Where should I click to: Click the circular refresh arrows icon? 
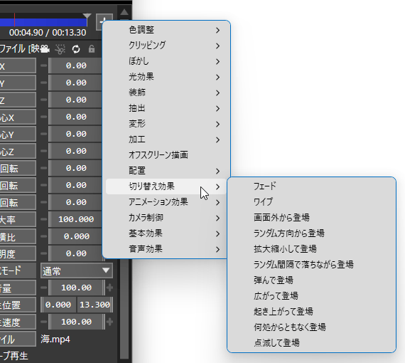click(76, 49)
